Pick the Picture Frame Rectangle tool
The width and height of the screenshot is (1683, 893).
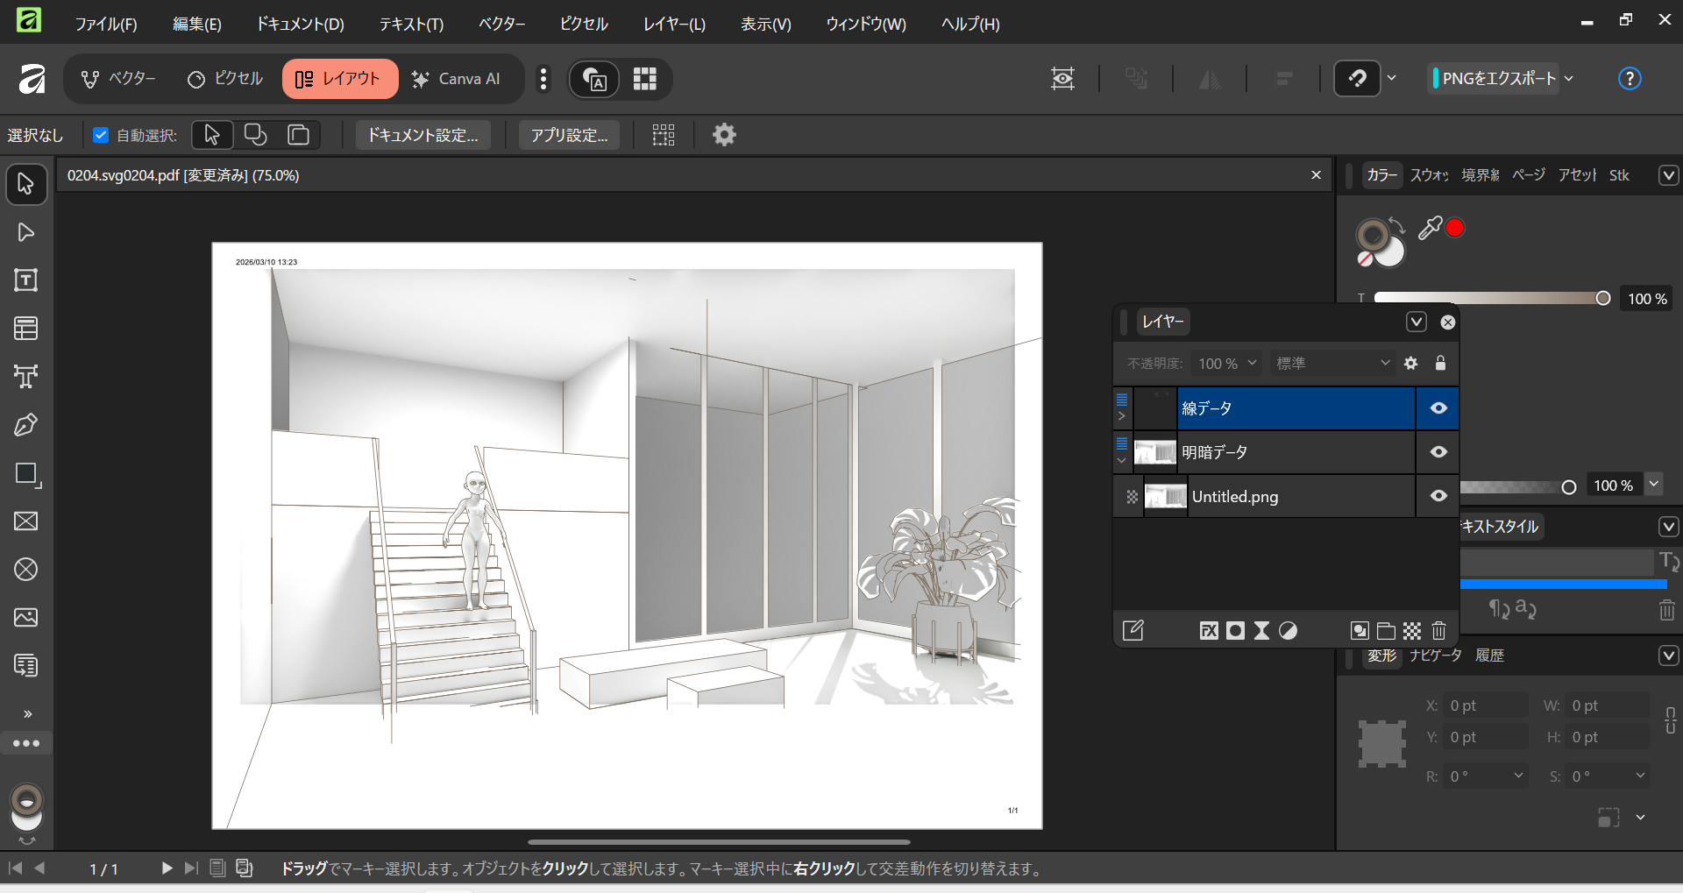(x=26, y=521)
